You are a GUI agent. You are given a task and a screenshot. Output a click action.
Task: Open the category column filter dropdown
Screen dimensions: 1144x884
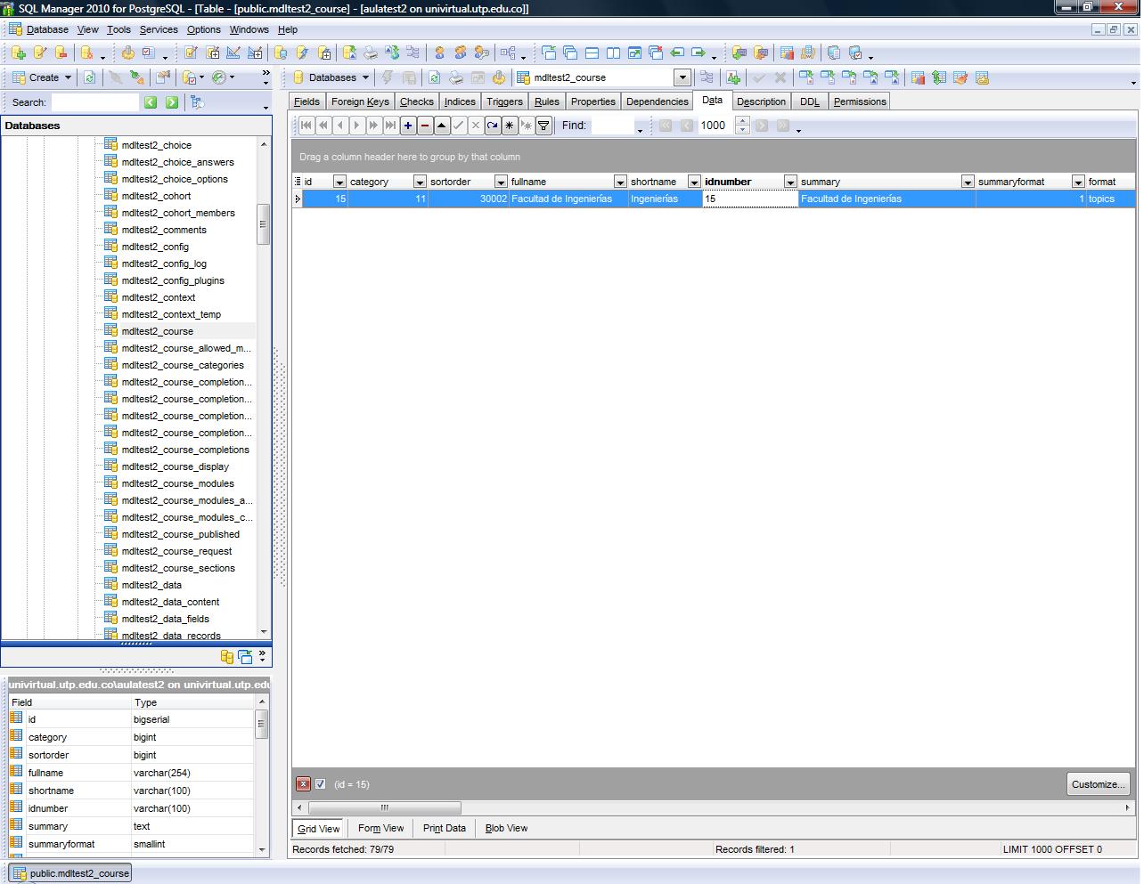[419, 182]
